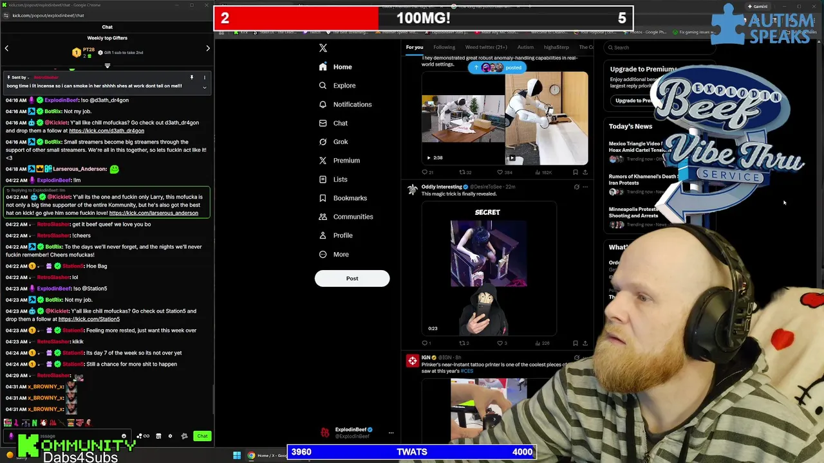Screen dimensions: 824x463
Task: Repost the robot video post
Action: click(x=462, y=172)
